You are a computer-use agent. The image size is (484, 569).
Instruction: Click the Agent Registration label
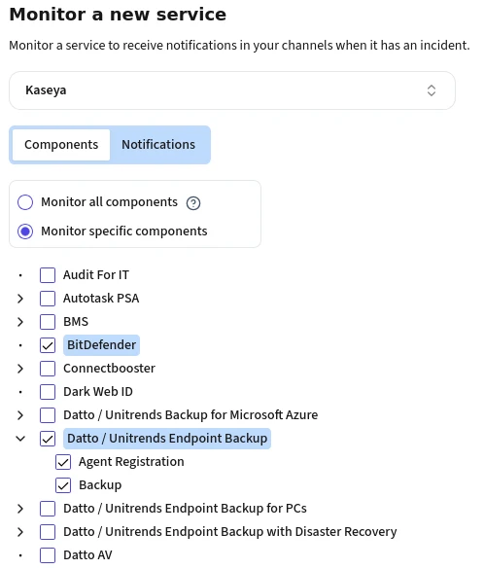click(131, 462)
